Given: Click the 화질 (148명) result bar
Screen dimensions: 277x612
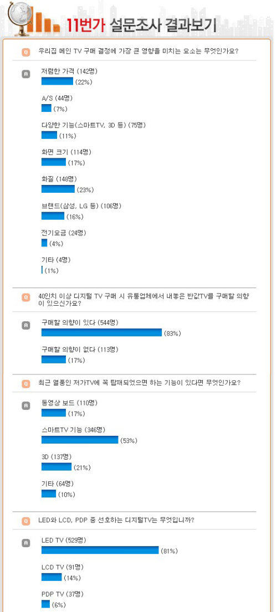Looking at the screenshot, I should tap(58, 189).
